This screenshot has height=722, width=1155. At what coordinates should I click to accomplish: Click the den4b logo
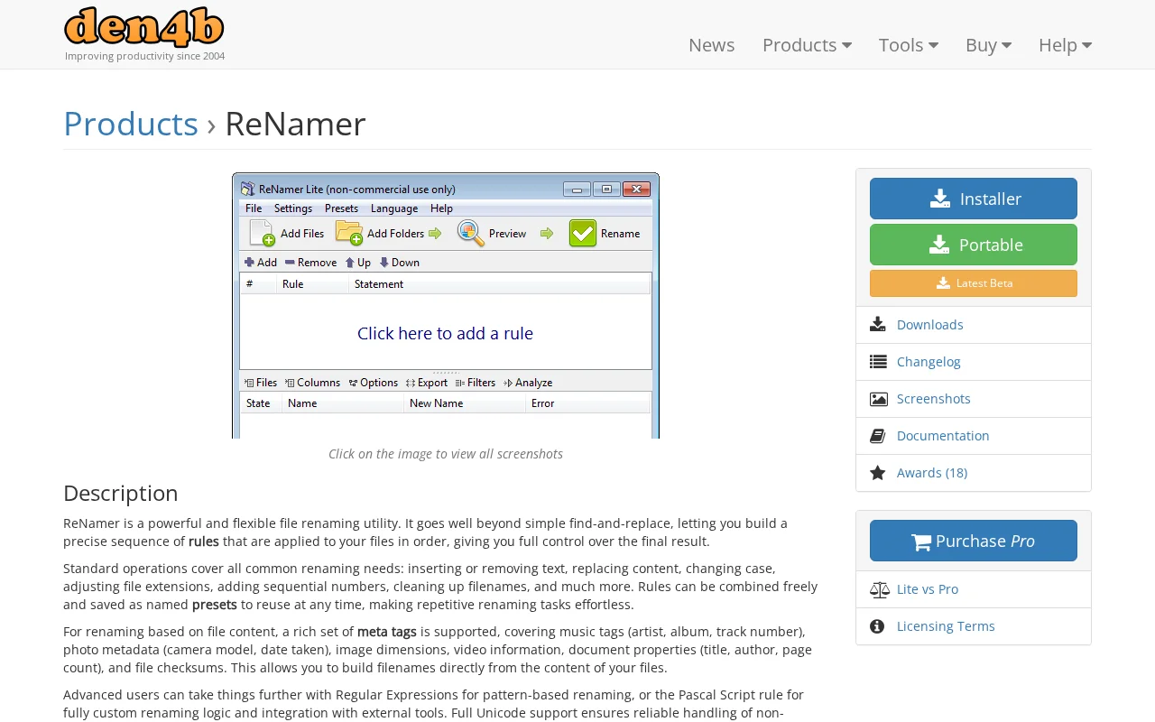pyautogui.click(x=144, y=27)
